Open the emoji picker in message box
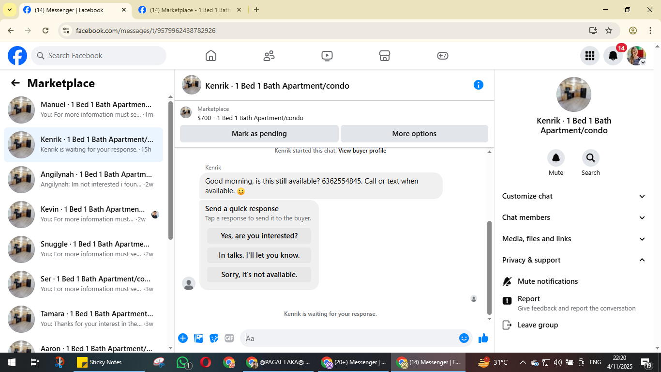The height and width of the screenshot is (372, 661). coord(464,338)
